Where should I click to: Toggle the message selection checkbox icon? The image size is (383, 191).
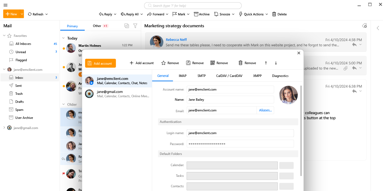pyautogui.click(x=127, y=26)
